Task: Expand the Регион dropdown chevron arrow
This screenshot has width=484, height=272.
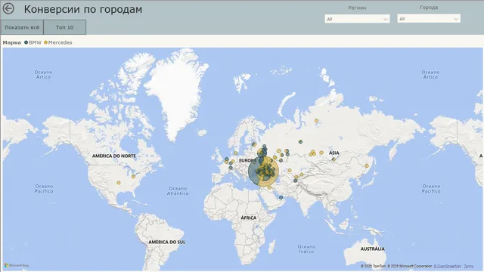Action: (385, 19)
